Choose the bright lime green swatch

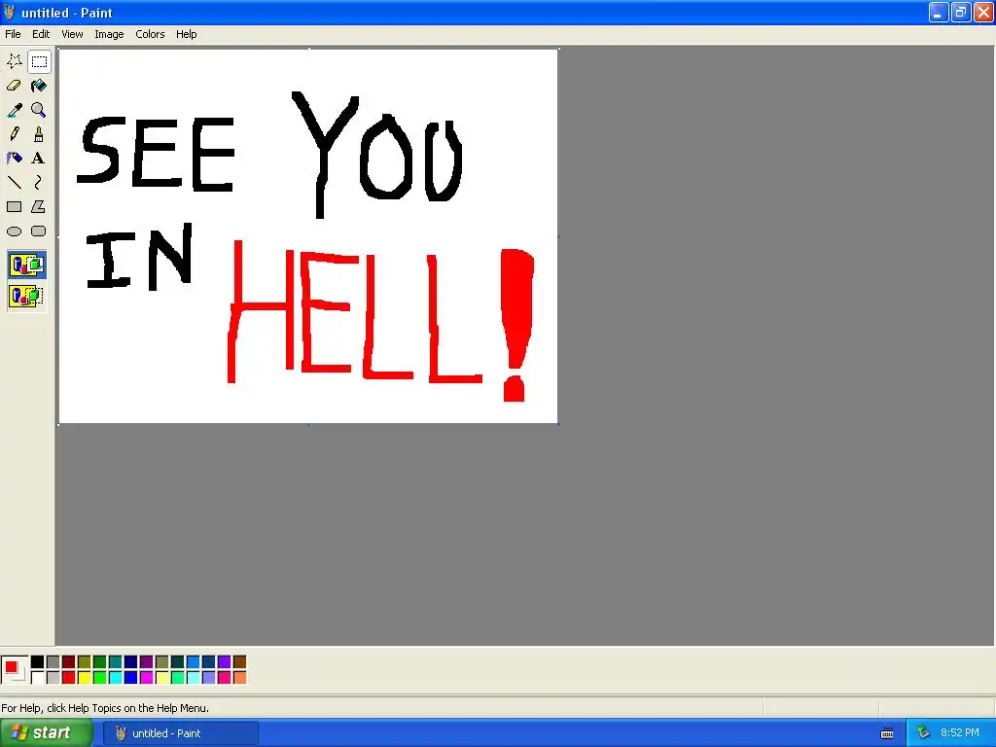100,678
